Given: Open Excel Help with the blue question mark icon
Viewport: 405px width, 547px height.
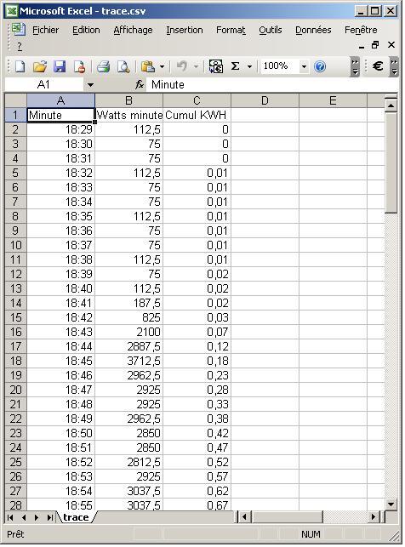Looking at the screenshot, I should click(x=320, y=66).
